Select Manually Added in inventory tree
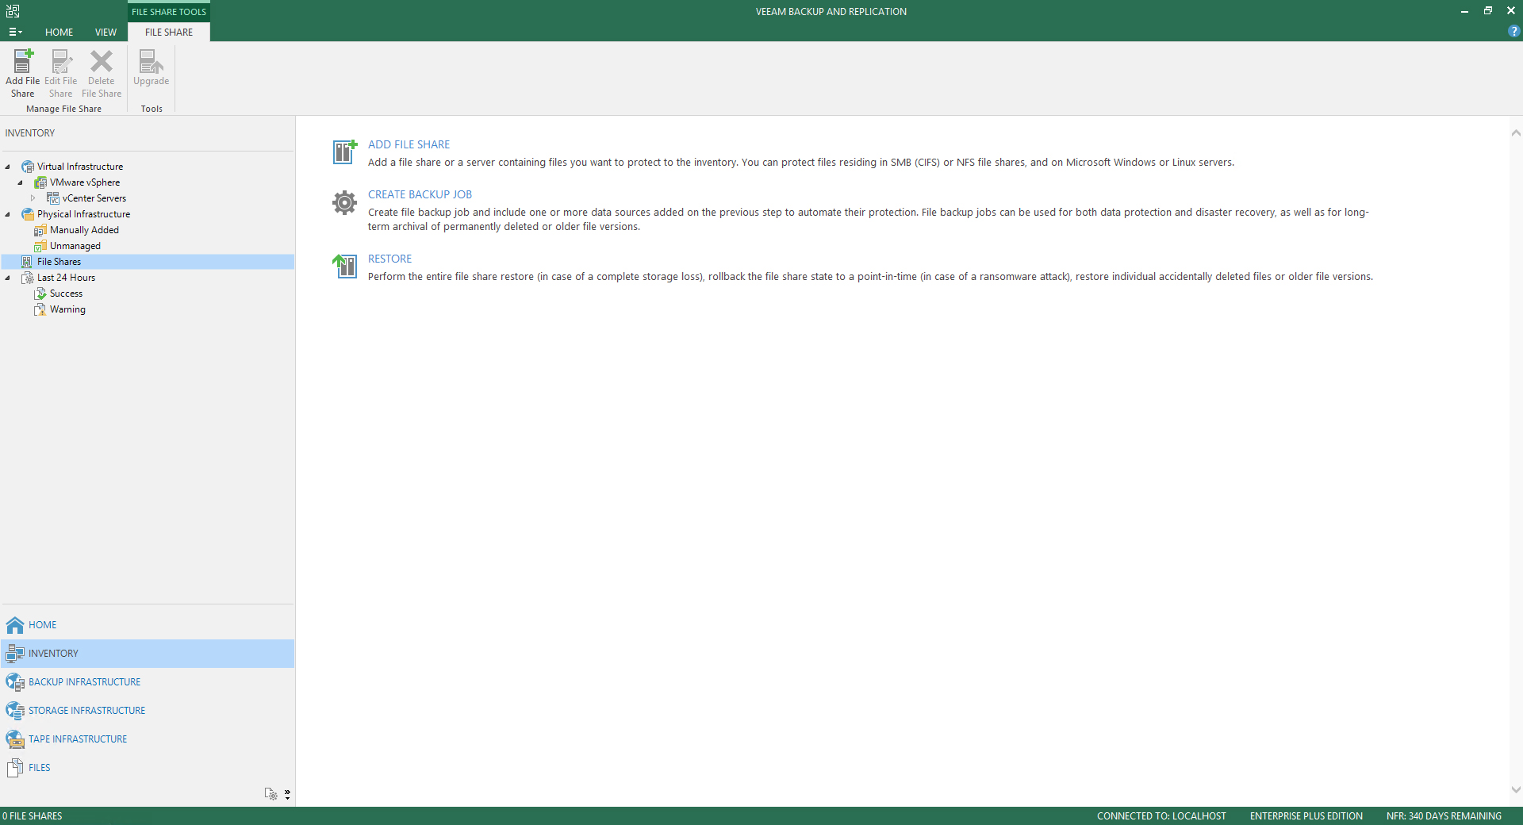Screen dimensions: 1523x825 [x=84, y=230]
